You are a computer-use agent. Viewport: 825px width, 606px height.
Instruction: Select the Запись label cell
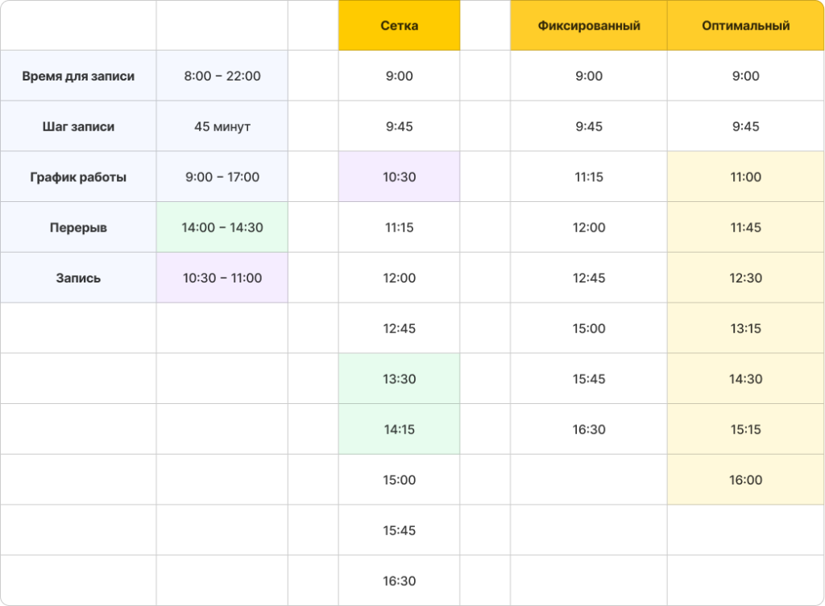coord(78,278)
